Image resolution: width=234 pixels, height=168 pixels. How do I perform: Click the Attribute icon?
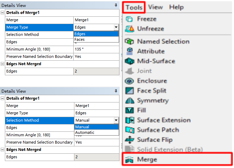[x=130, y=51]
